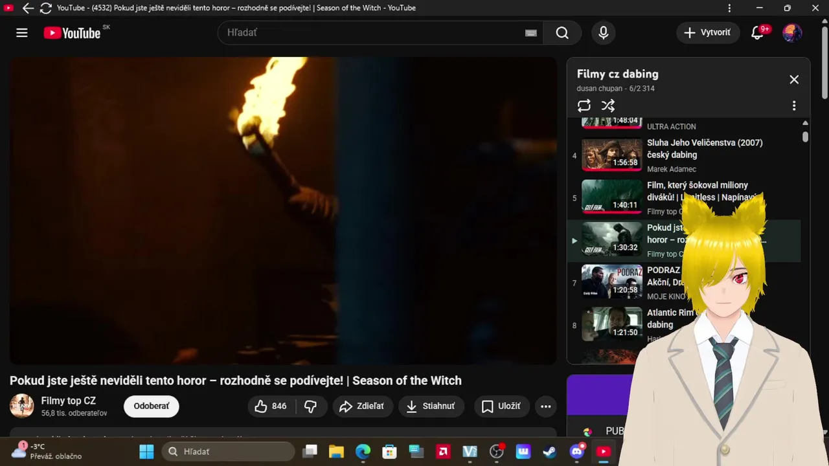Dislike the video
This screenshot has width=829, height=466.
tap(311, 406)
